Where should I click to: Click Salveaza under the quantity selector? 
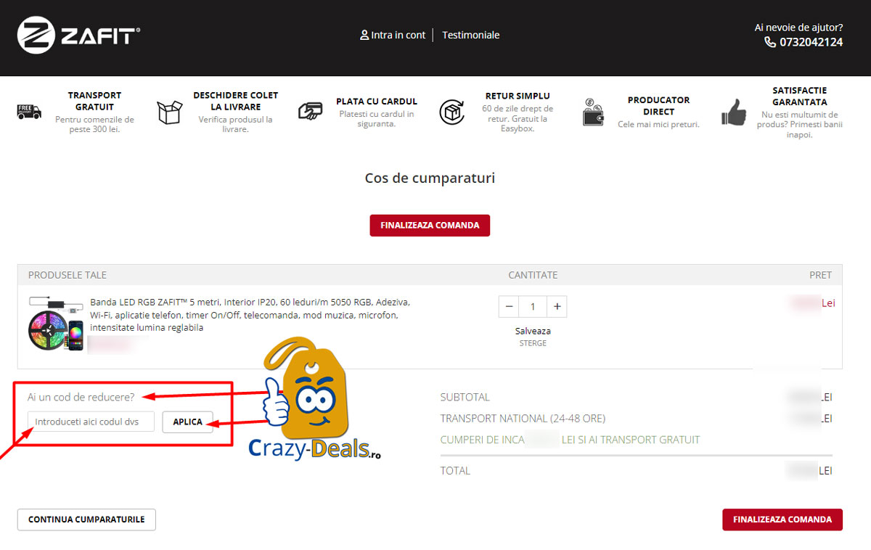pos(533,330)
